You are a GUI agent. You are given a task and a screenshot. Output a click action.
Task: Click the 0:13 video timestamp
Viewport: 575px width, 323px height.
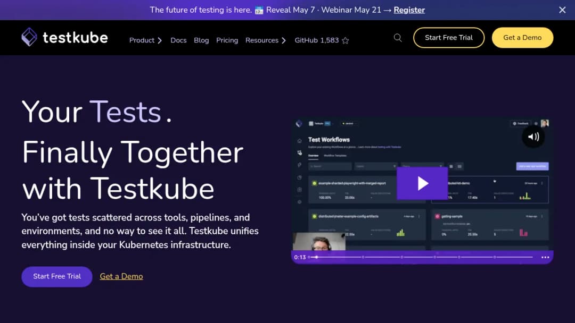pyautogui.click(x=300, y=257)
